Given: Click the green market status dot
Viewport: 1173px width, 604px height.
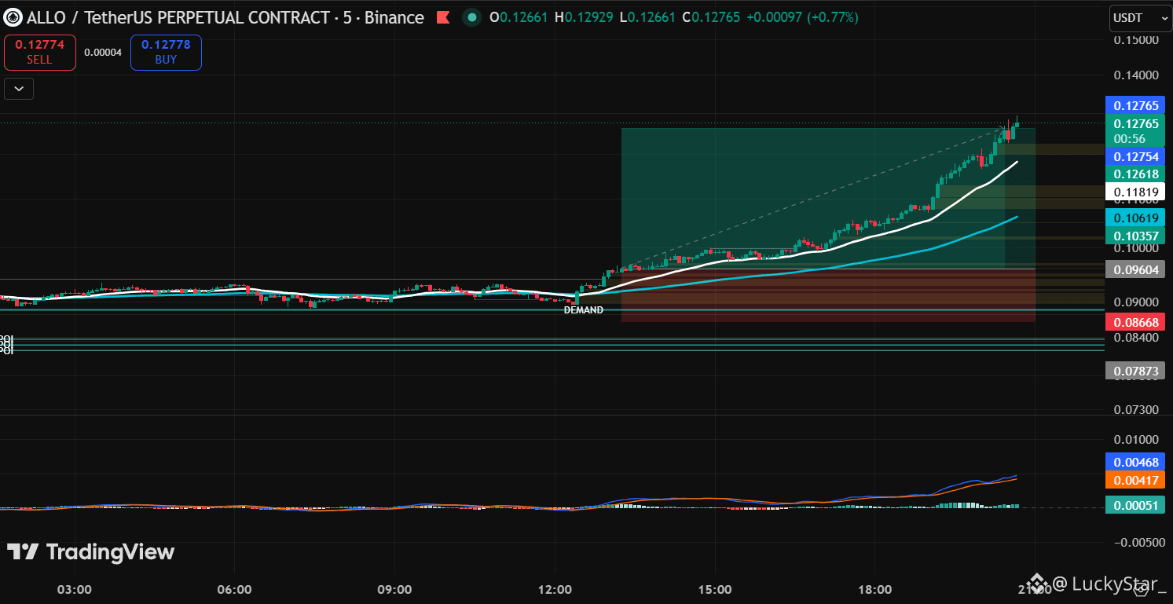Looking at the screenshot, I should point(471,17).
